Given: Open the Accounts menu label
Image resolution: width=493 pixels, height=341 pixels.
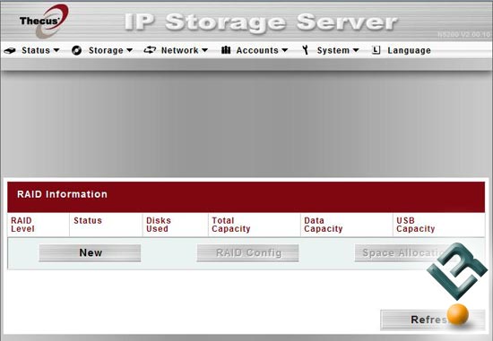Looking at the screenshot, I should (257, 50).
